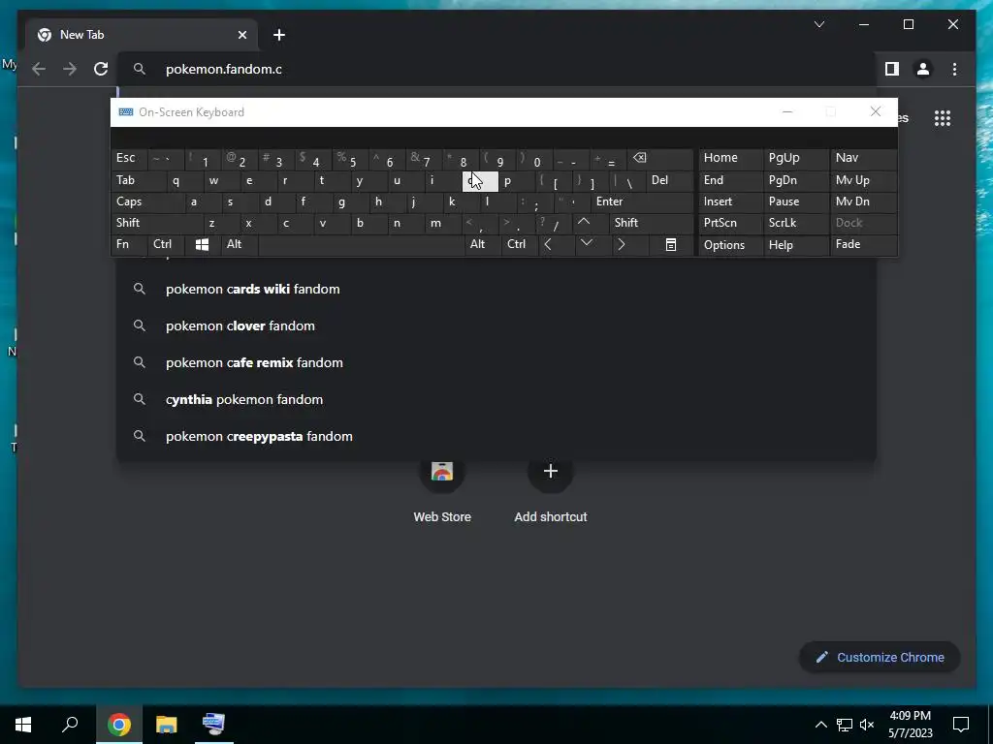The width and height of the screenshot is (993, 744).
Task: Toggle left Alt key on on-screen keyboard
Action: tap(240, 244)
